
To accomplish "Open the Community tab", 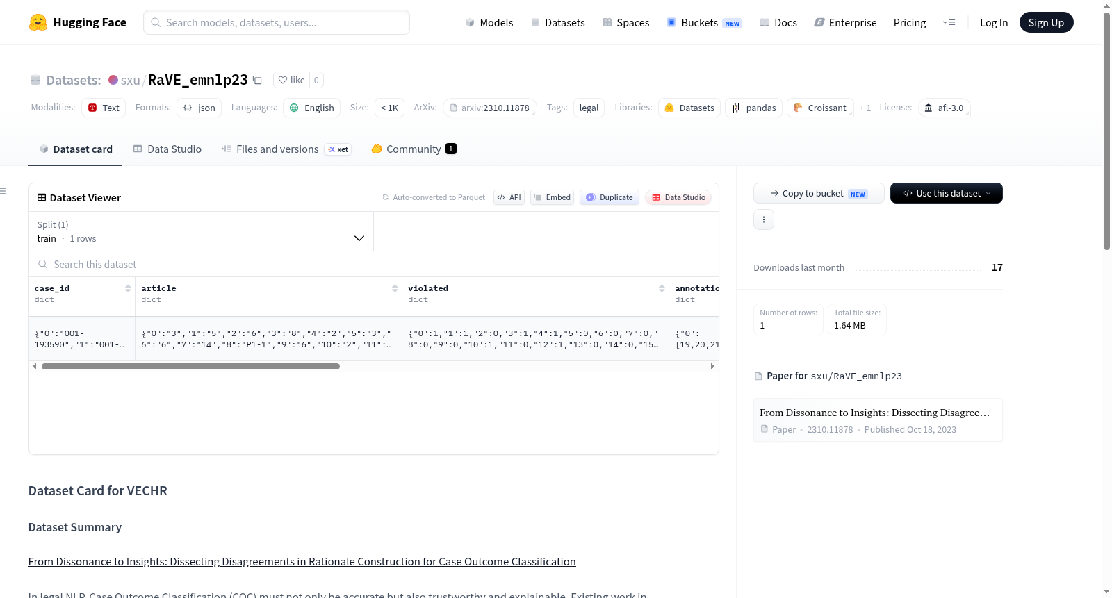I will [414, 149].
